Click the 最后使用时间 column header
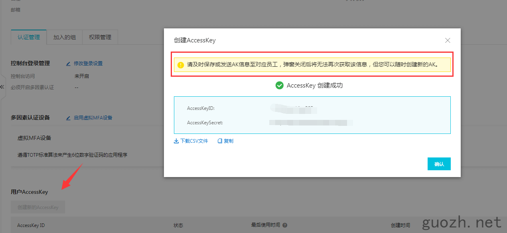This screenshot has width=507, height=233. point(266,225)
